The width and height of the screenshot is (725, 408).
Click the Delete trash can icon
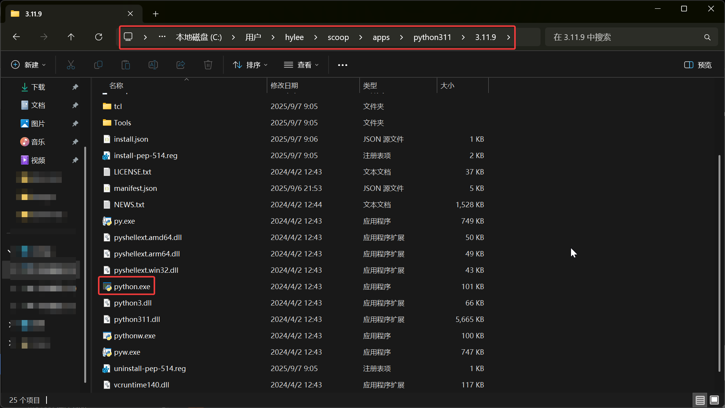(208, 65)
